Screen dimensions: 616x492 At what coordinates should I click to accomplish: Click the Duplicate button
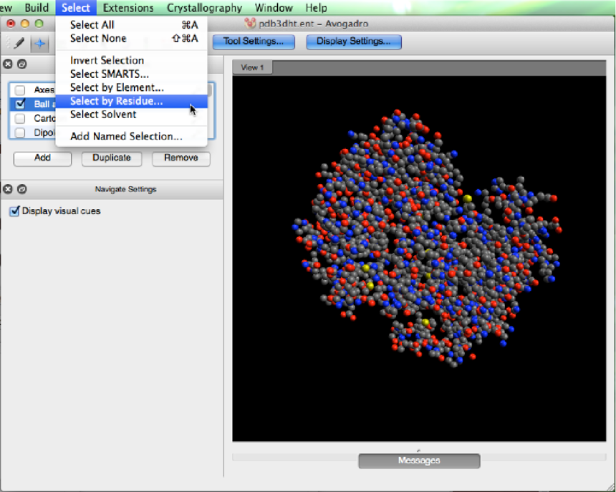pyautogui.click(x=111, y=158)
